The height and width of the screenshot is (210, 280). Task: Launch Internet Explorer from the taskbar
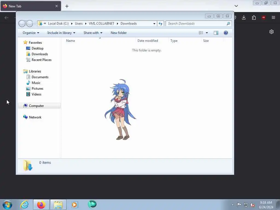(x=24, y=205)
